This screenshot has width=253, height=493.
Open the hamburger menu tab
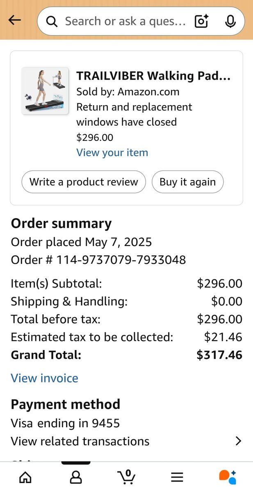177,477
